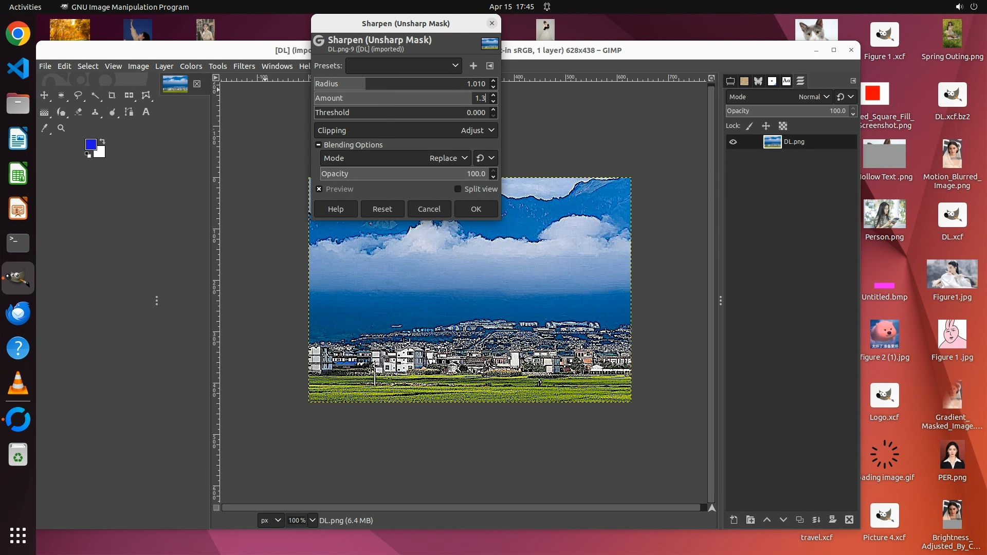Click the blue foreground color swatch

pyautogui.click(x=90, y=144)
